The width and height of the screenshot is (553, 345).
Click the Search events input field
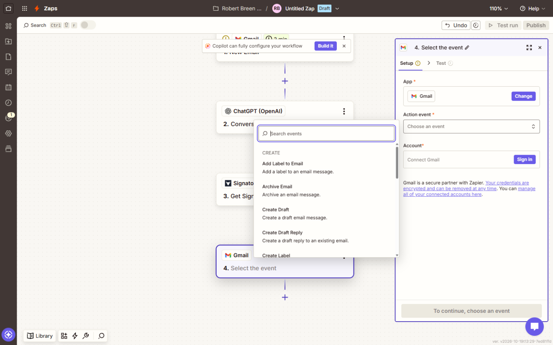(326, 134)
